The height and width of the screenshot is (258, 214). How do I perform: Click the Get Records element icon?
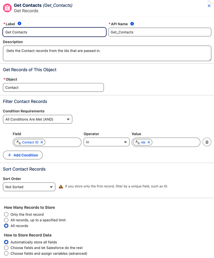pyautogui.click(x=7, y=8)
